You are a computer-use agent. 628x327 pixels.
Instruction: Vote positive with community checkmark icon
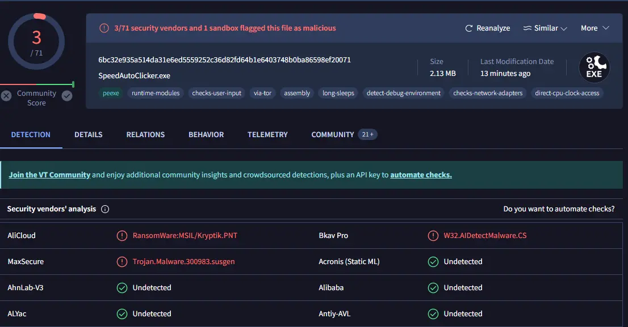point(67,96)
